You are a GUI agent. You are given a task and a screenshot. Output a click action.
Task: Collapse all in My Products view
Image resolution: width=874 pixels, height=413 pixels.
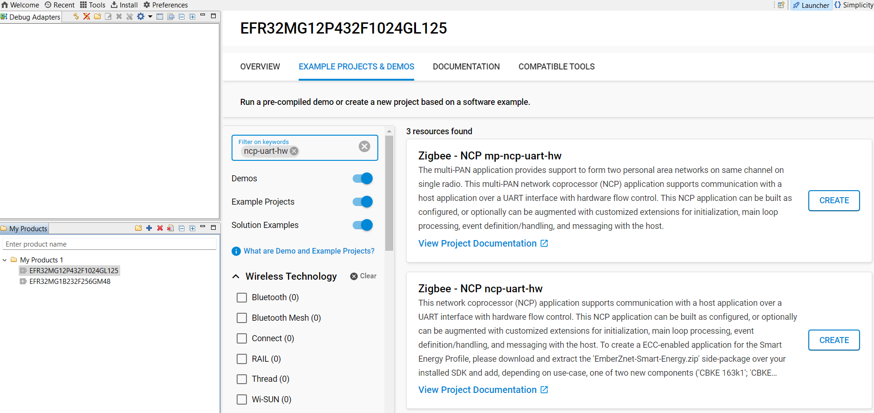pyautogui.click(x=182, y=228)
